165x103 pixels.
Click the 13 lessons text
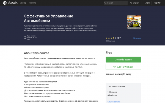112,92
